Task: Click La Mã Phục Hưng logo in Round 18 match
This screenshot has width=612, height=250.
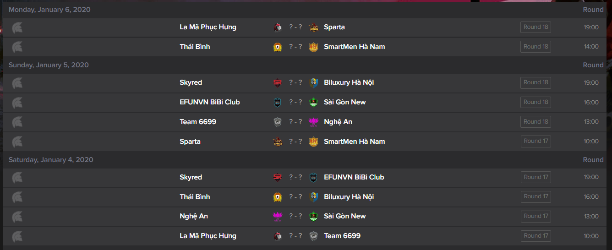Action: coord(278,27)
